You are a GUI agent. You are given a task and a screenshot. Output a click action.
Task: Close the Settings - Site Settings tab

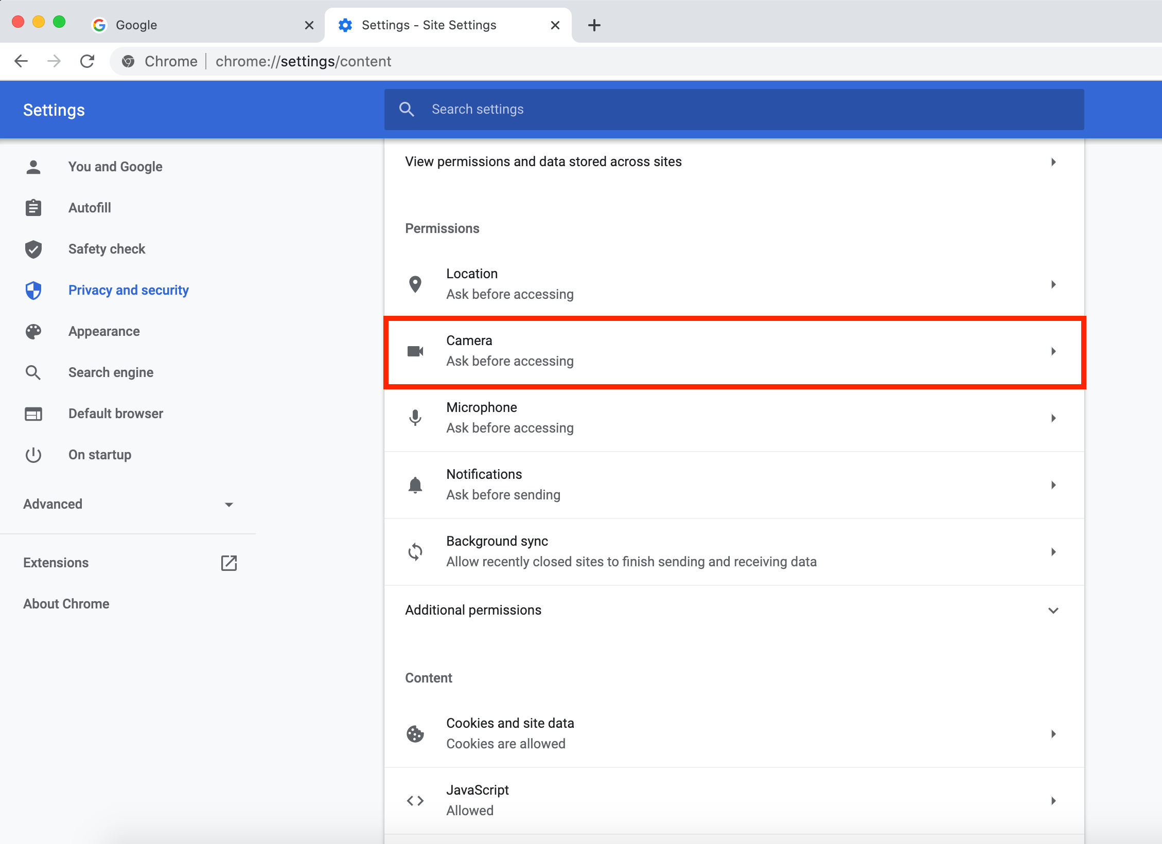(x=555, y=25)
